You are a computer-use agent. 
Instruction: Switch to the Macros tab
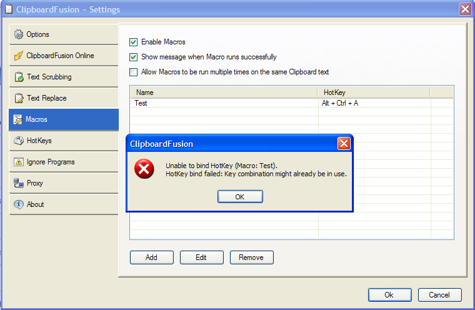[x=64, y=119]
